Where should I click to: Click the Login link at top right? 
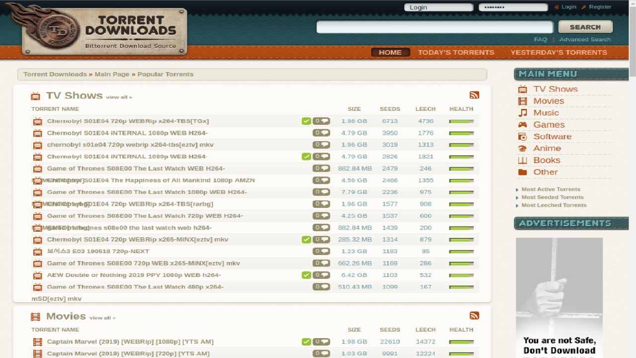point(569,7)
